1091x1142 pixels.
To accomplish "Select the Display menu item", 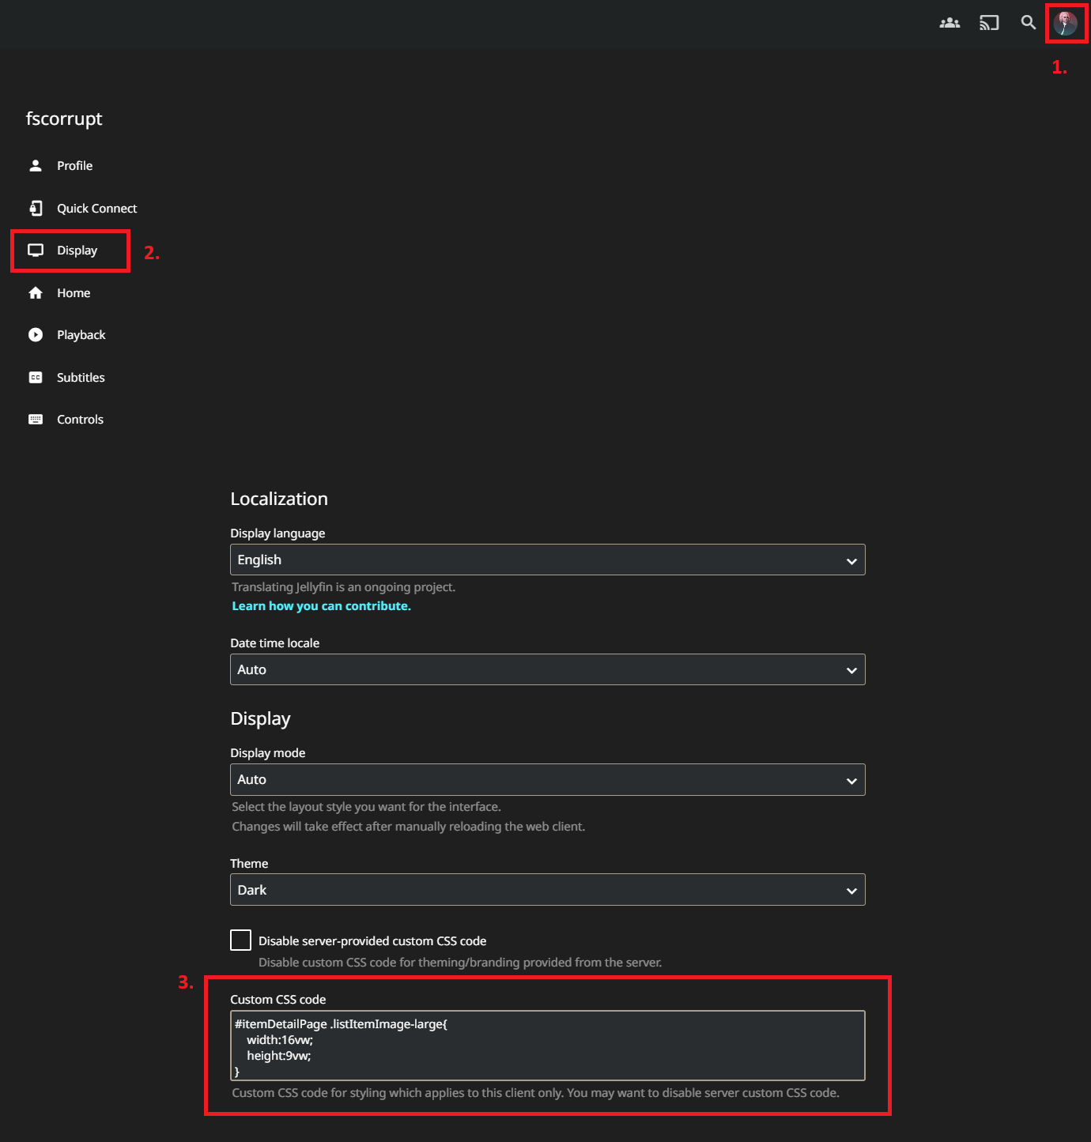I will (77, 251).
